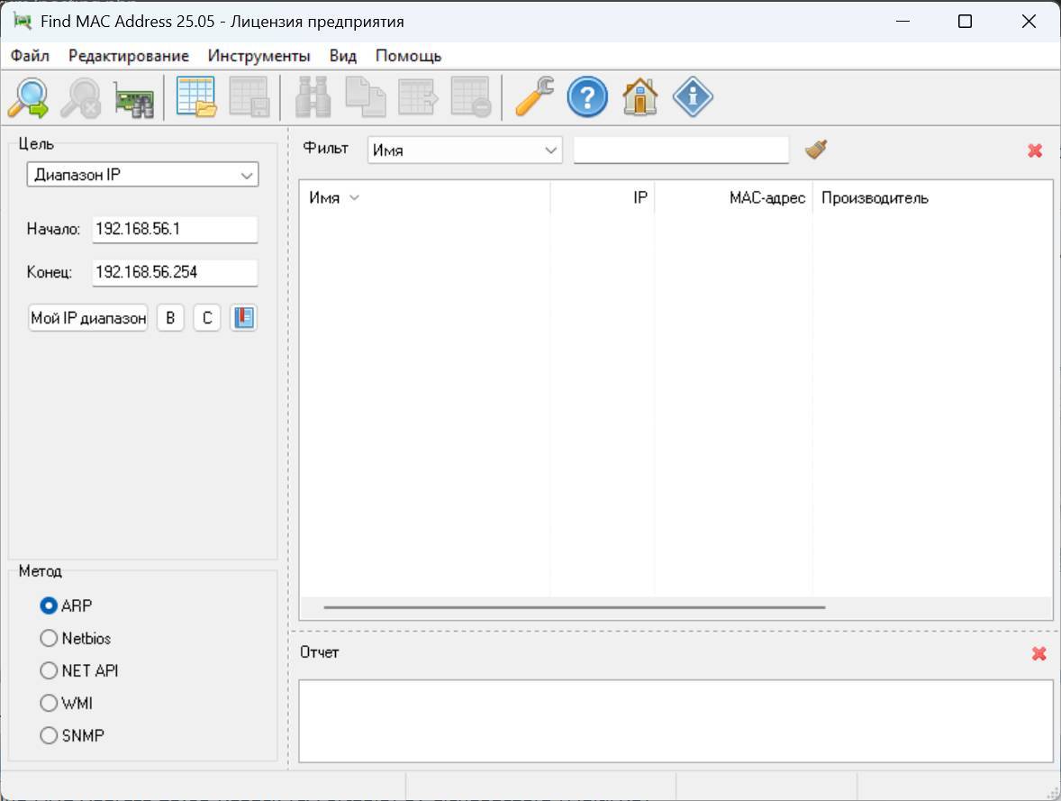Click the IP column header
The height and width of the screenshot is (801, 1061).
pyautogui.click(x=603, y=197)
